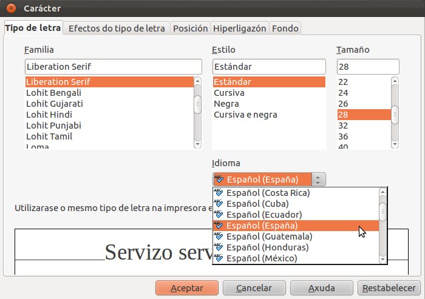Click language list scroll down arrow

(x=382, y=260)
